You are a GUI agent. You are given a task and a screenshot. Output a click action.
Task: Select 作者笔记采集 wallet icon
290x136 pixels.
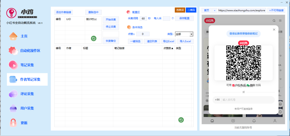pyautogui.click(x=13, y=79)
